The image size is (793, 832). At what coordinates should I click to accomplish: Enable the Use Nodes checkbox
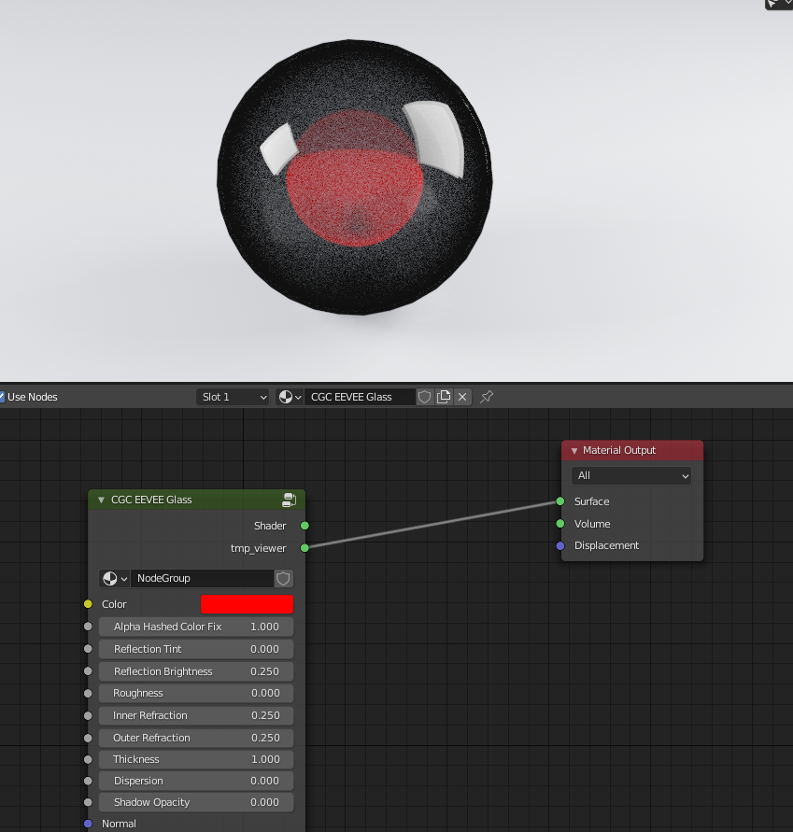coord(3,396)
